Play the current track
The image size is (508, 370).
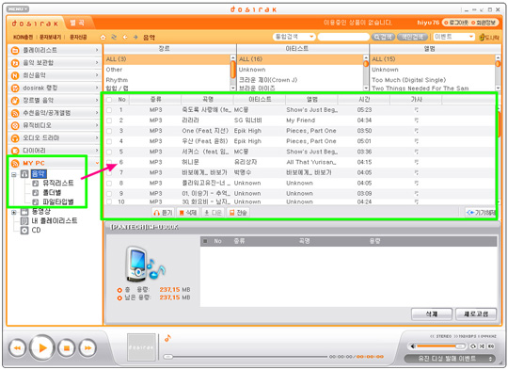click(x=42, y=348)
